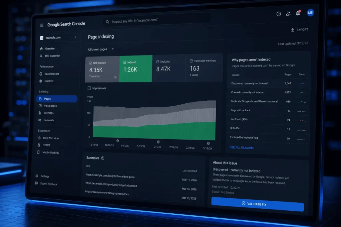Select the Page with redirect row

[268, 111]
